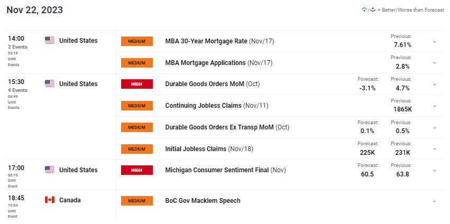Expand Continuing Jobless Claims row chevron
Screen dimensions: 450x224
(435, 106)
